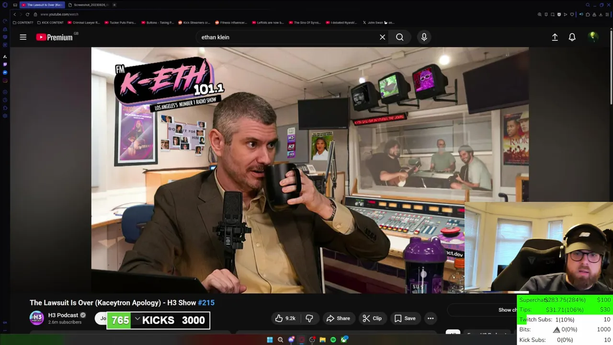613x345 pixels.
Task: Open YouTube notifications bell
Action: (572, 37)
